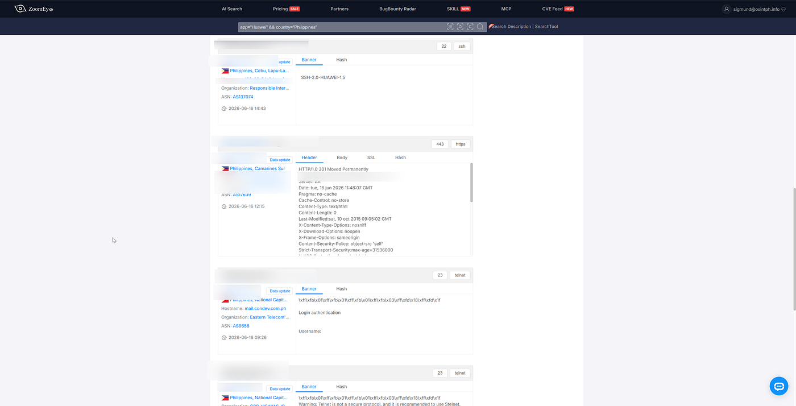Open Philippines, Camarines Sur location link

click(258, 169)
